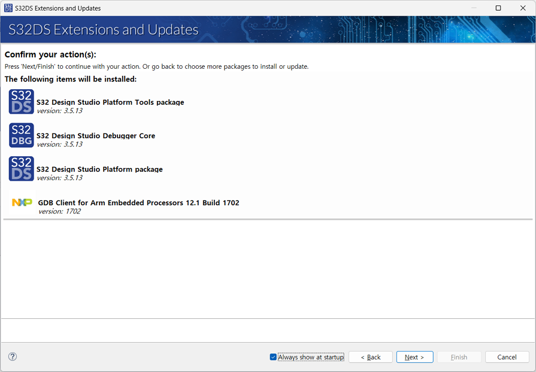Maximize the dialog window
Viewport: 536px width, 372px height.
[x=498, y=8]
